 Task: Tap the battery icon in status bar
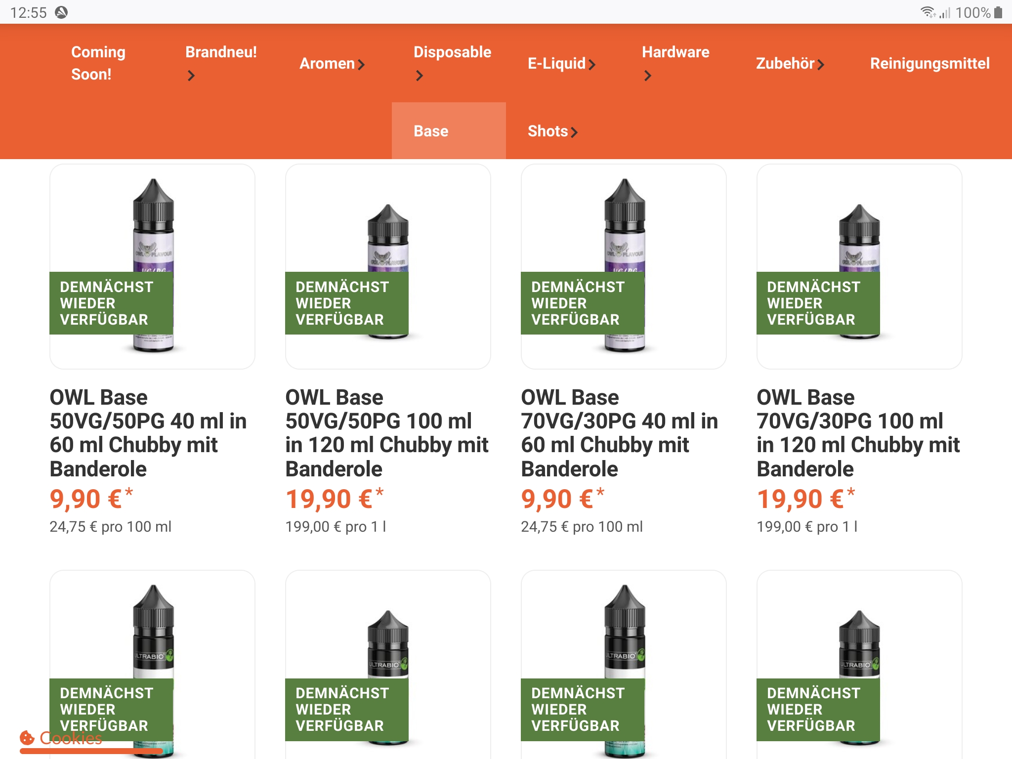[998, 12]
